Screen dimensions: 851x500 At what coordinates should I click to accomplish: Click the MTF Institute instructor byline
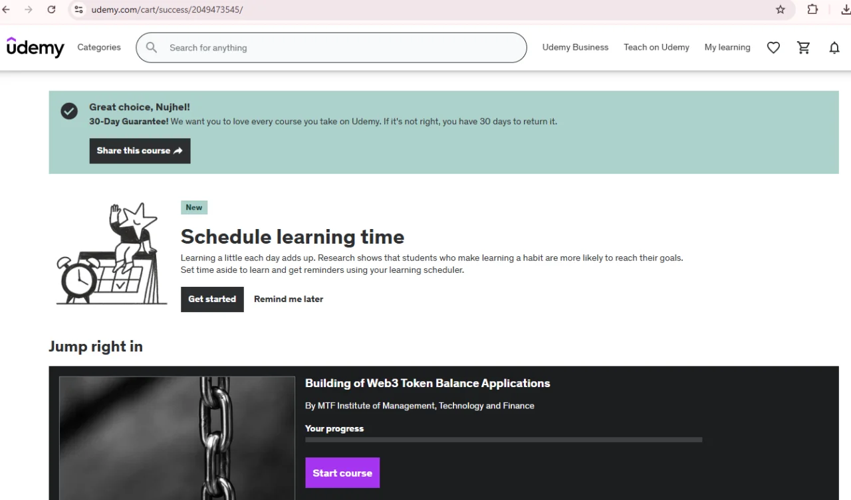(420, 406)
